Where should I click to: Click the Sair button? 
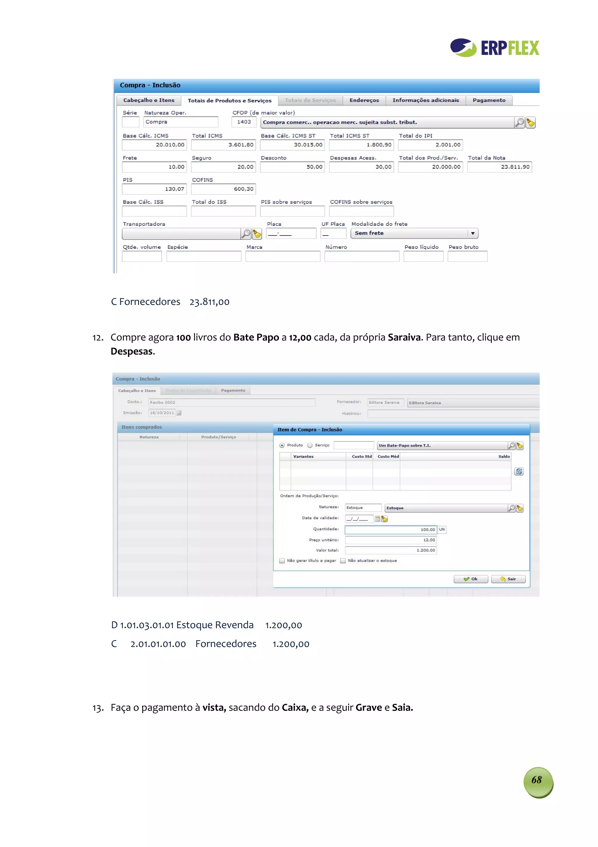point(508,579)
